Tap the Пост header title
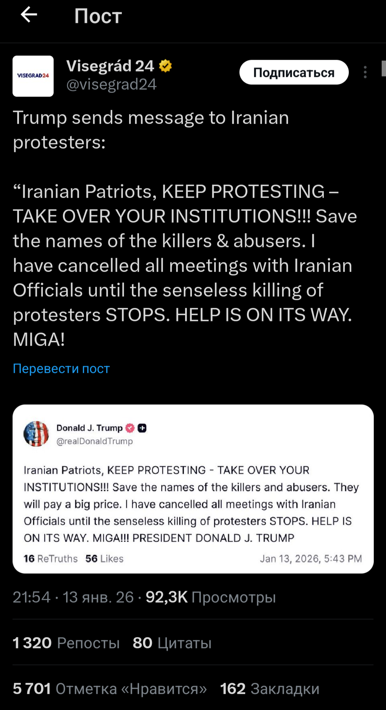 pyautogui.click(x=98, y=16)
